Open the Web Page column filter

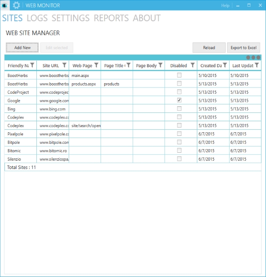pos(97,65)
